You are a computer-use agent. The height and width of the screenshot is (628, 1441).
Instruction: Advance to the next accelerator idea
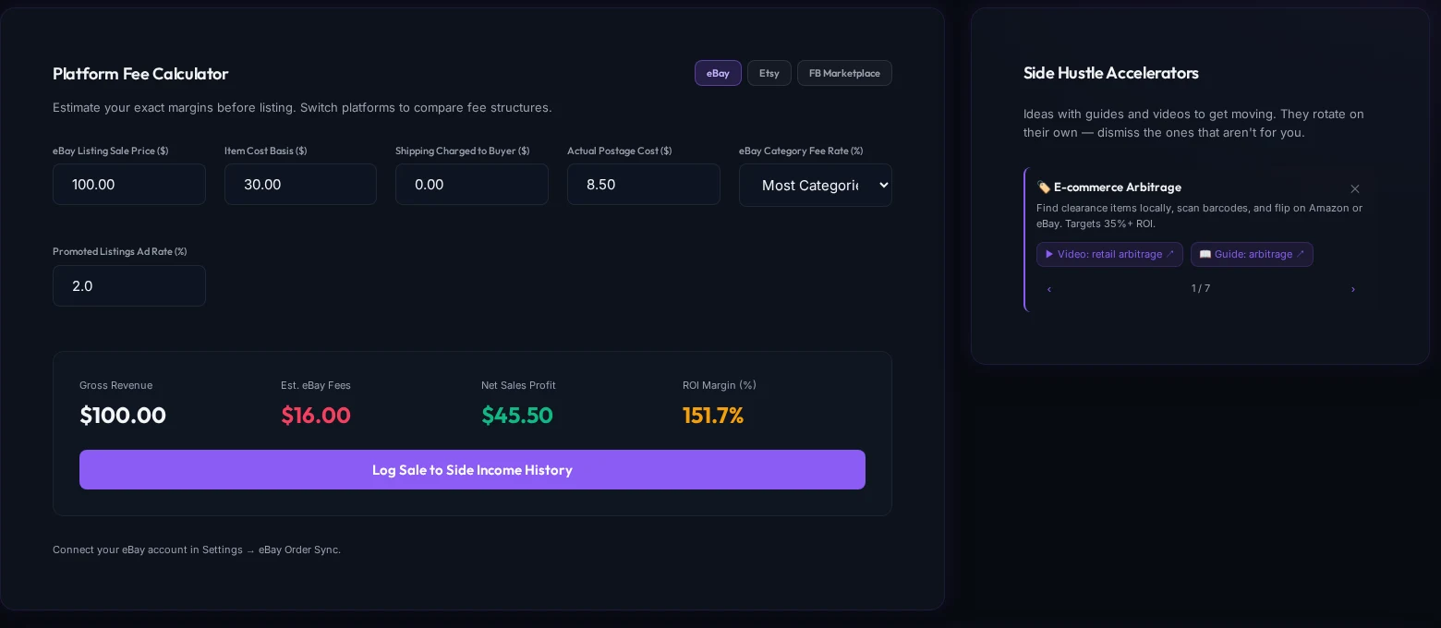click(x=1353, y=289)
